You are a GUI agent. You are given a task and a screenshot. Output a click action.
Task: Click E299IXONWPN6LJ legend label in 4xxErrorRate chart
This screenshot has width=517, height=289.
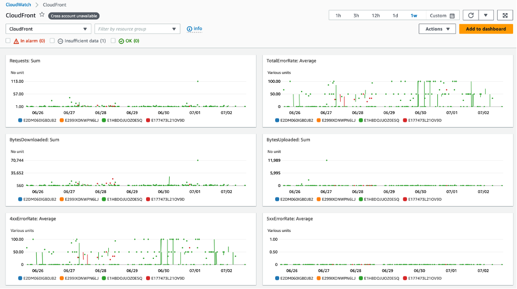(x=82, y=279)
